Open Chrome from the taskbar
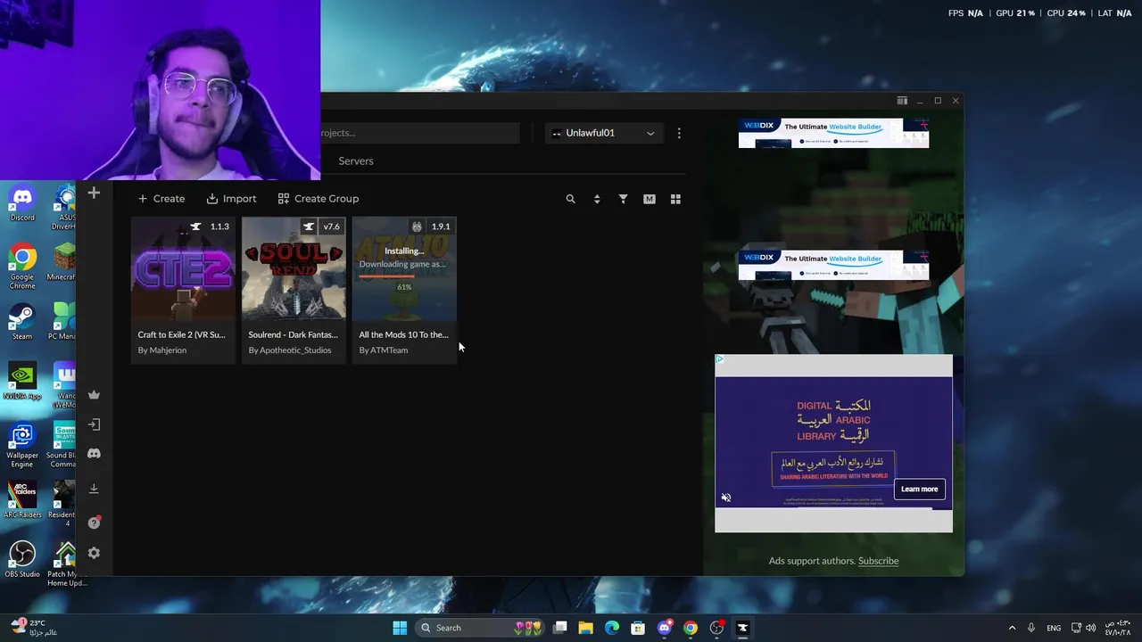1142x642 pixels. tap(691, 628)
